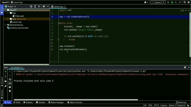Screen dimensions: 191x107
Task: Open Lesson 2.py from project tree
Action: tap(16, 22)
